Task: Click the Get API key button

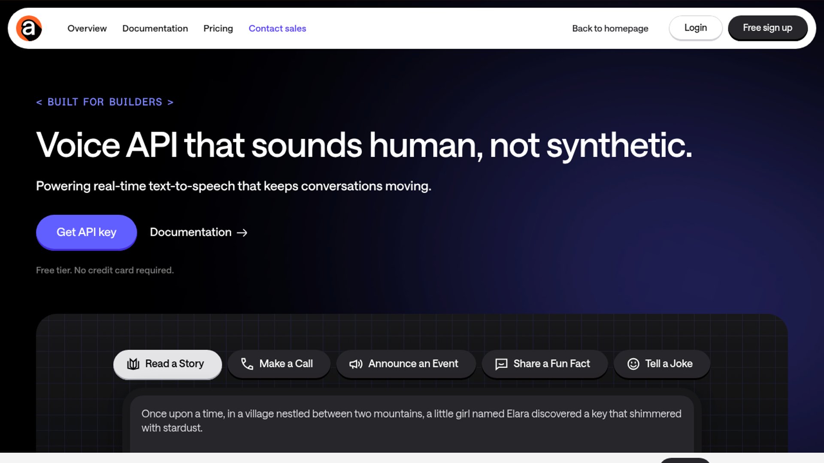Action: tap(86, 232)
